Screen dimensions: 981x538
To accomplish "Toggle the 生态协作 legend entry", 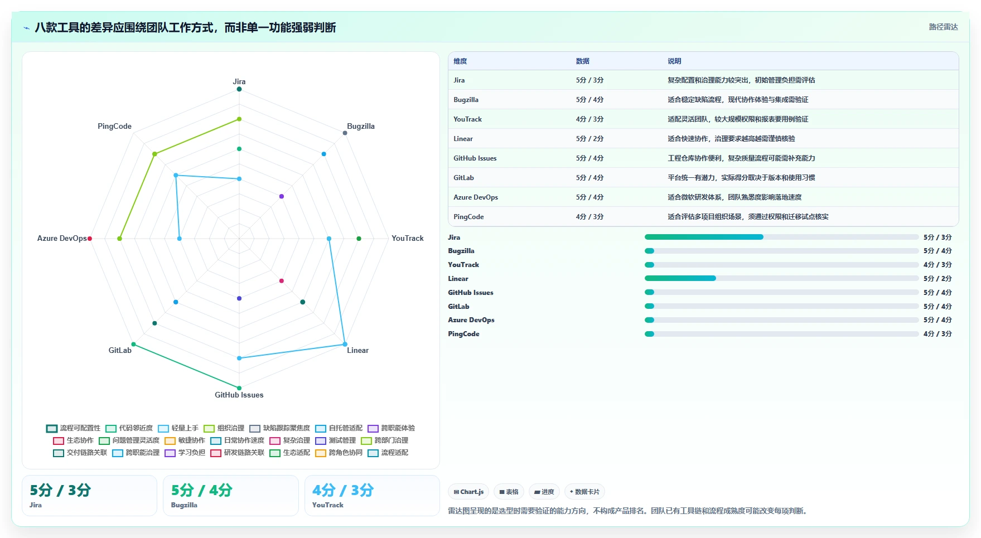I will 74,440.
